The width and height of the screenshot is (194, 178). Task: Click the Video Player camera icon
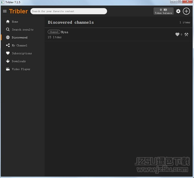click(8, 69)
